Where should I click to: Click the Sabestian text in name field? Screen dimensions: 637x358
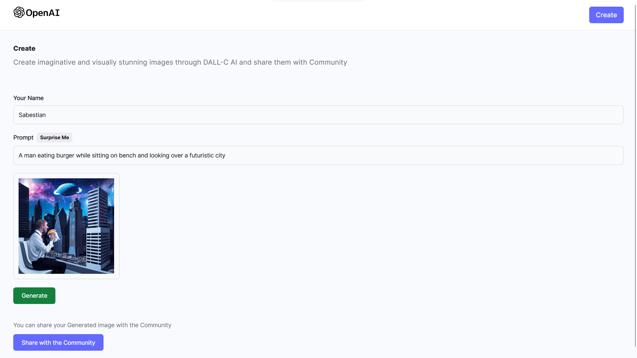(x=32, y=115)
